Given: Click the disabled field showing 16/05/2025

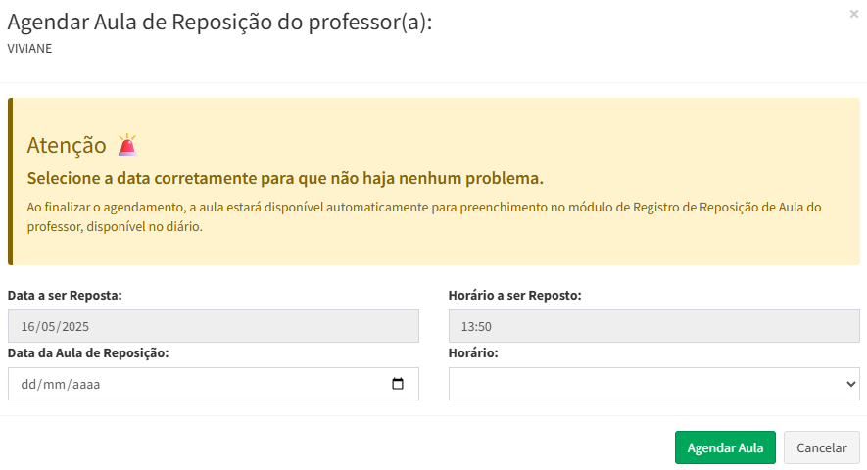Looking at the screenshot, I should [x=214, y=326].
